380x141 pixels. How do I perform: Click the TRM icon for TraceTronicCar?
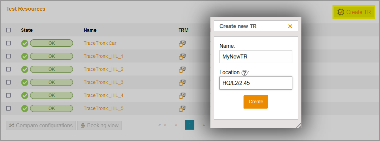[182, 43]
